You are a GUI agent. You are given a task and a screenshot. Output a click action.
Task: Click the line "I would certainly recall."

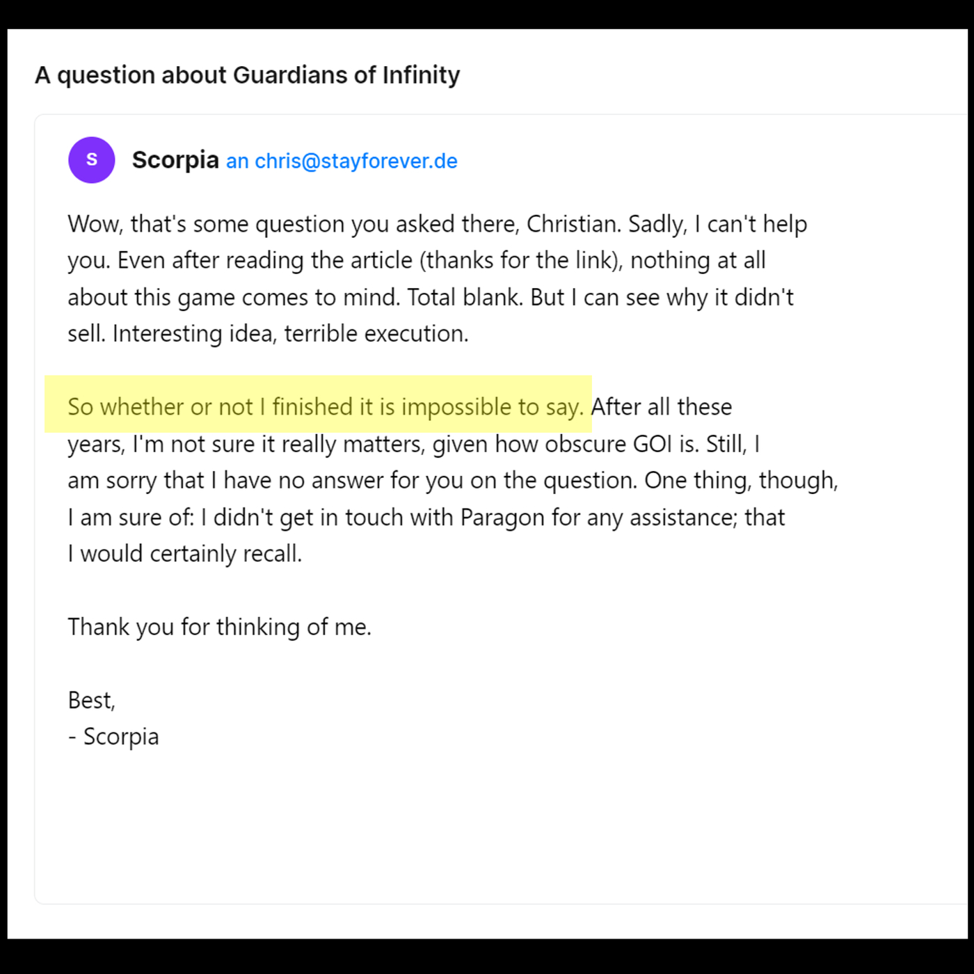185,554
